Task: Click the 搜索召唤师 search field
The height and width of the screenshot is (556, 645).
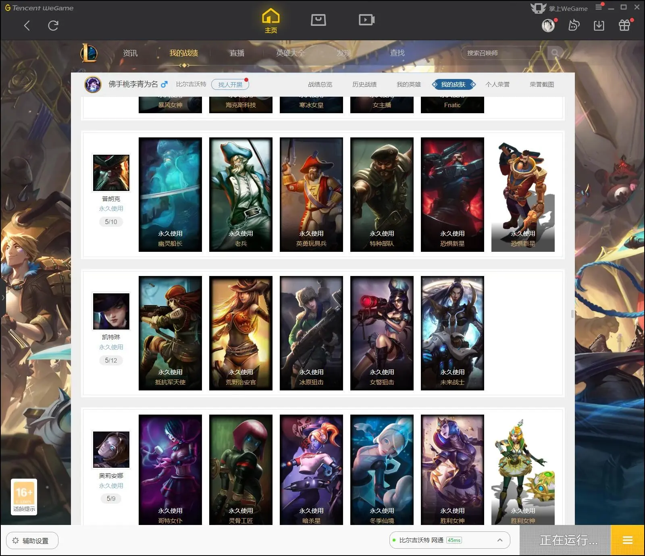Action: tap(504, 53)
